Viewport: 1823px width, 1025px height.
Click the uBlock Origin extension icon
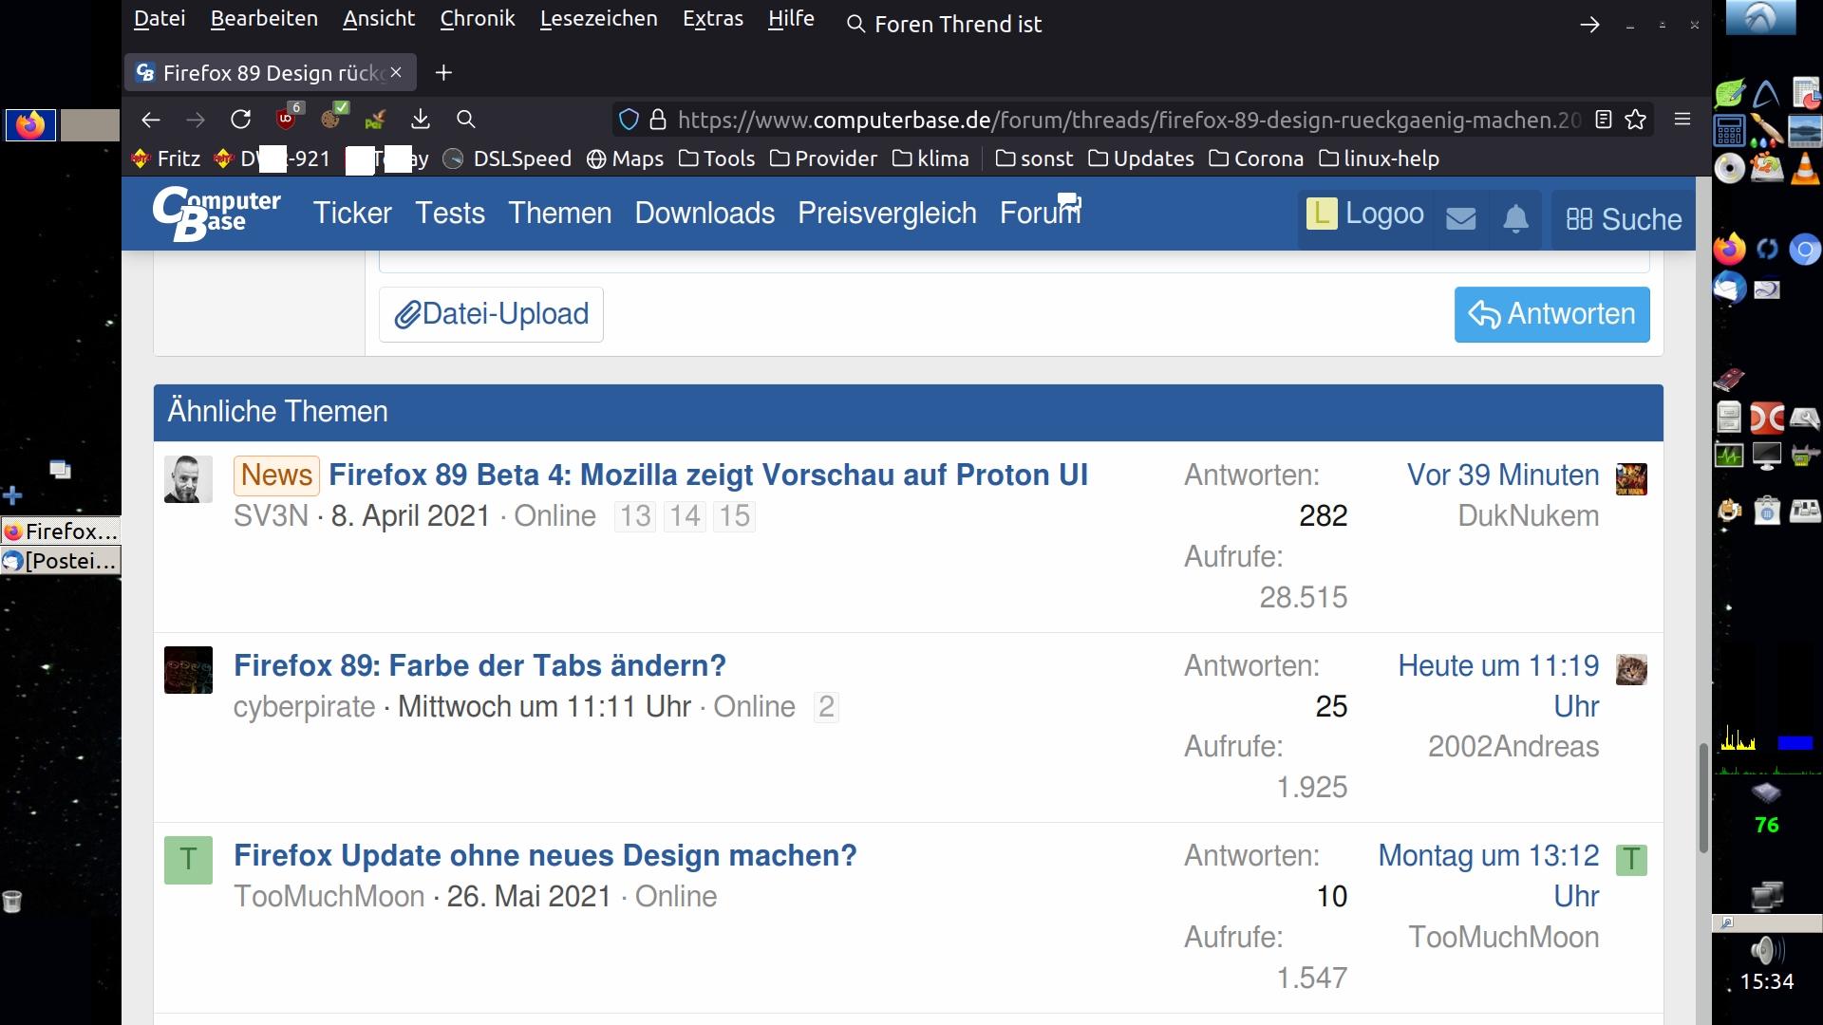(x=287, y=119)
